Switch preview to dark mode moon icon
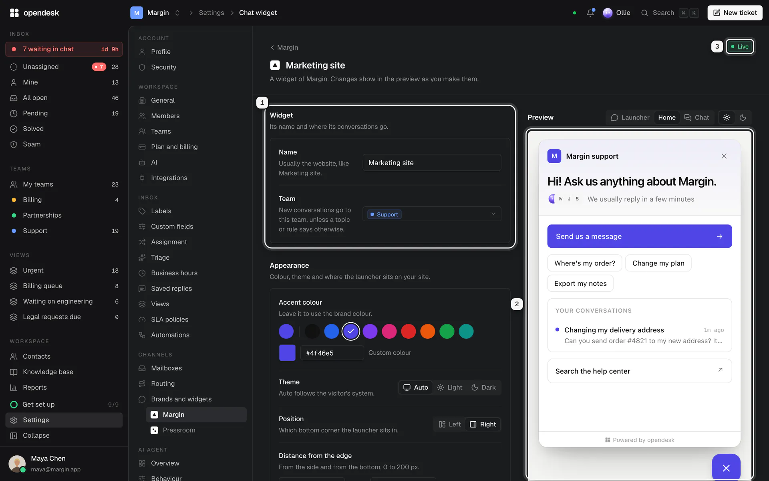This screenshot has width=769, height=481. pyautogui.click(x=743, y=117)
